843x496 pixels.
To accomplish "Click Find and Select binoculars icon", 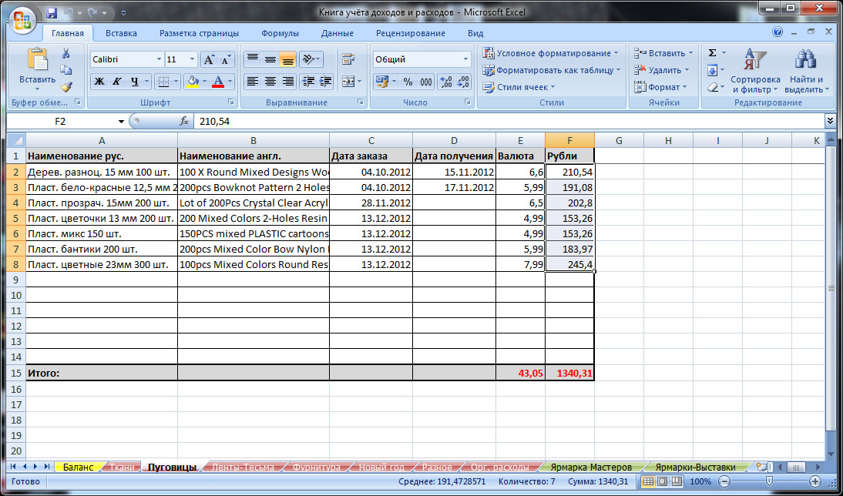I will 806,60.
